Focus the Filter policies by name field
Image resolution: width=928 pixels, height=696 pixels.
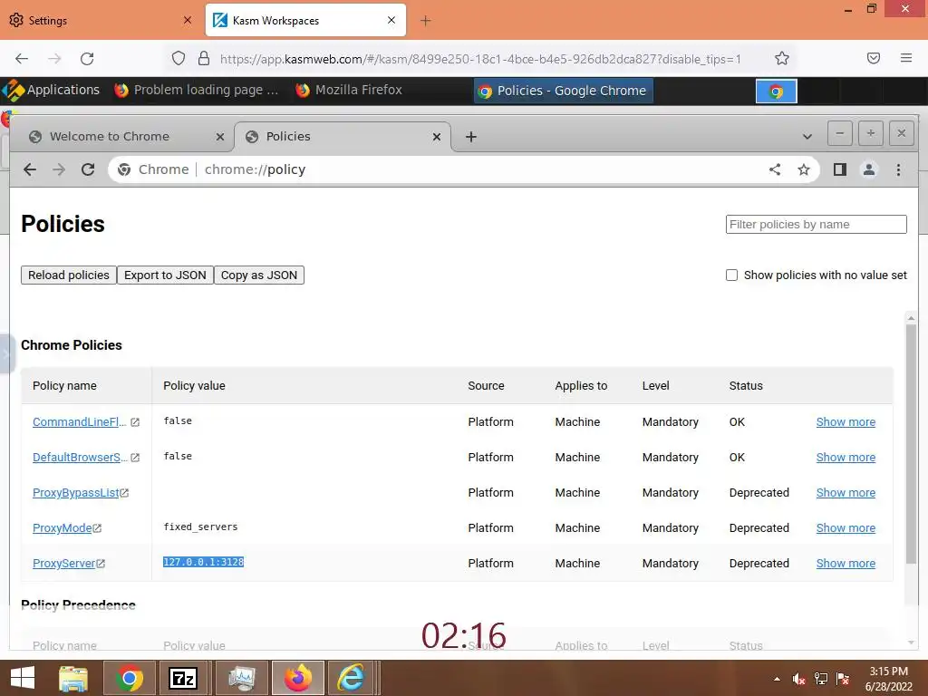click(x=817, y=225)
